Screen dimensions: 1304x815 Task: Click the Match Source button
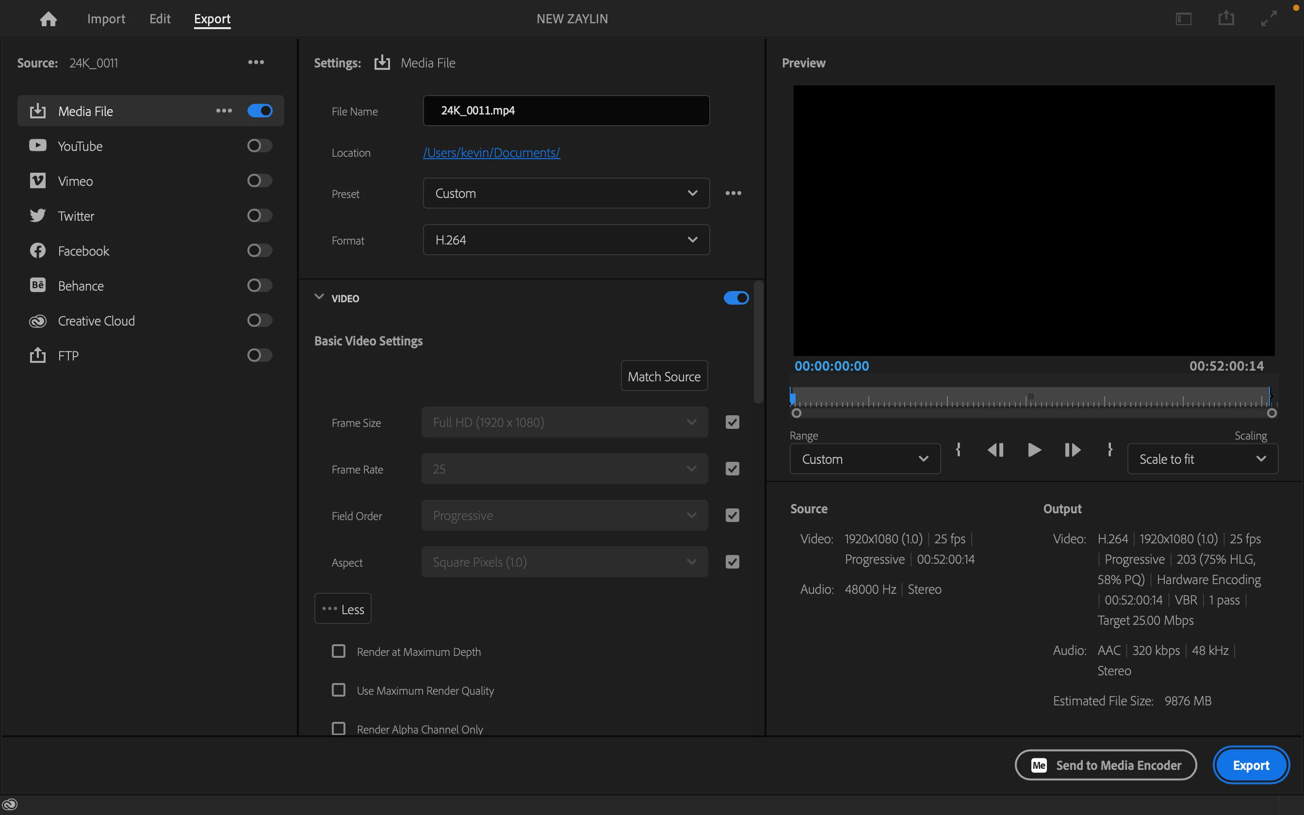pyautogui.click(x=665, y=375)
